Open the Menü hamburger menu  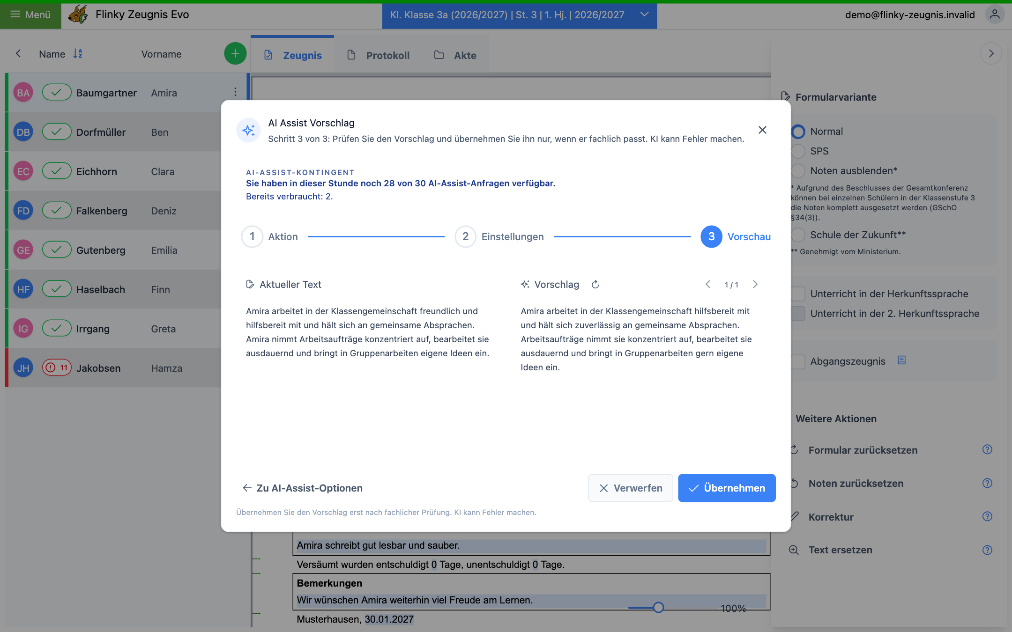click(30, 15)
